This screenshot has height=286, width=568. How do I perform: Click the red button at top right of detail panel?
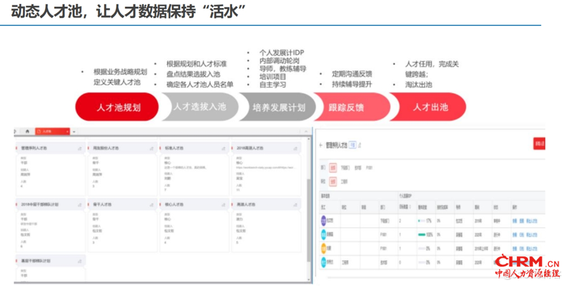click(539, 143)
